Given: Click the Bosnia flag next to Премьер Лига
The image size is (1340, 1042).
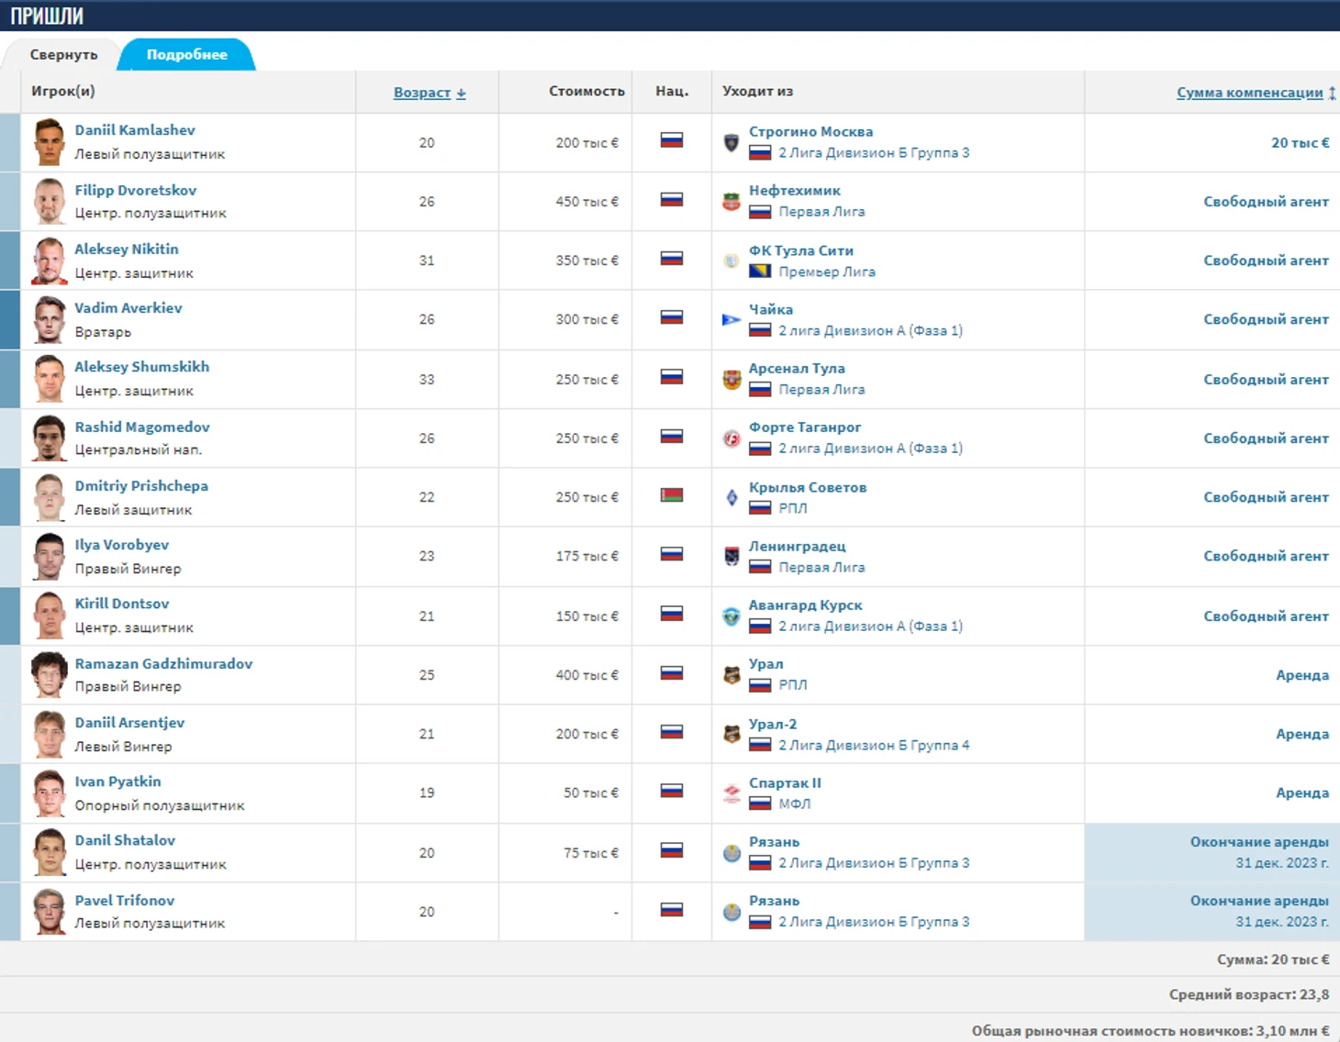Looking at the screenshot, I should point(760,272).
